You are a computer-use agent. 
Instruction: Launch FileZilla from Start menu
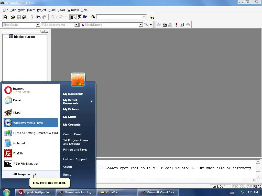pos(31,153)
